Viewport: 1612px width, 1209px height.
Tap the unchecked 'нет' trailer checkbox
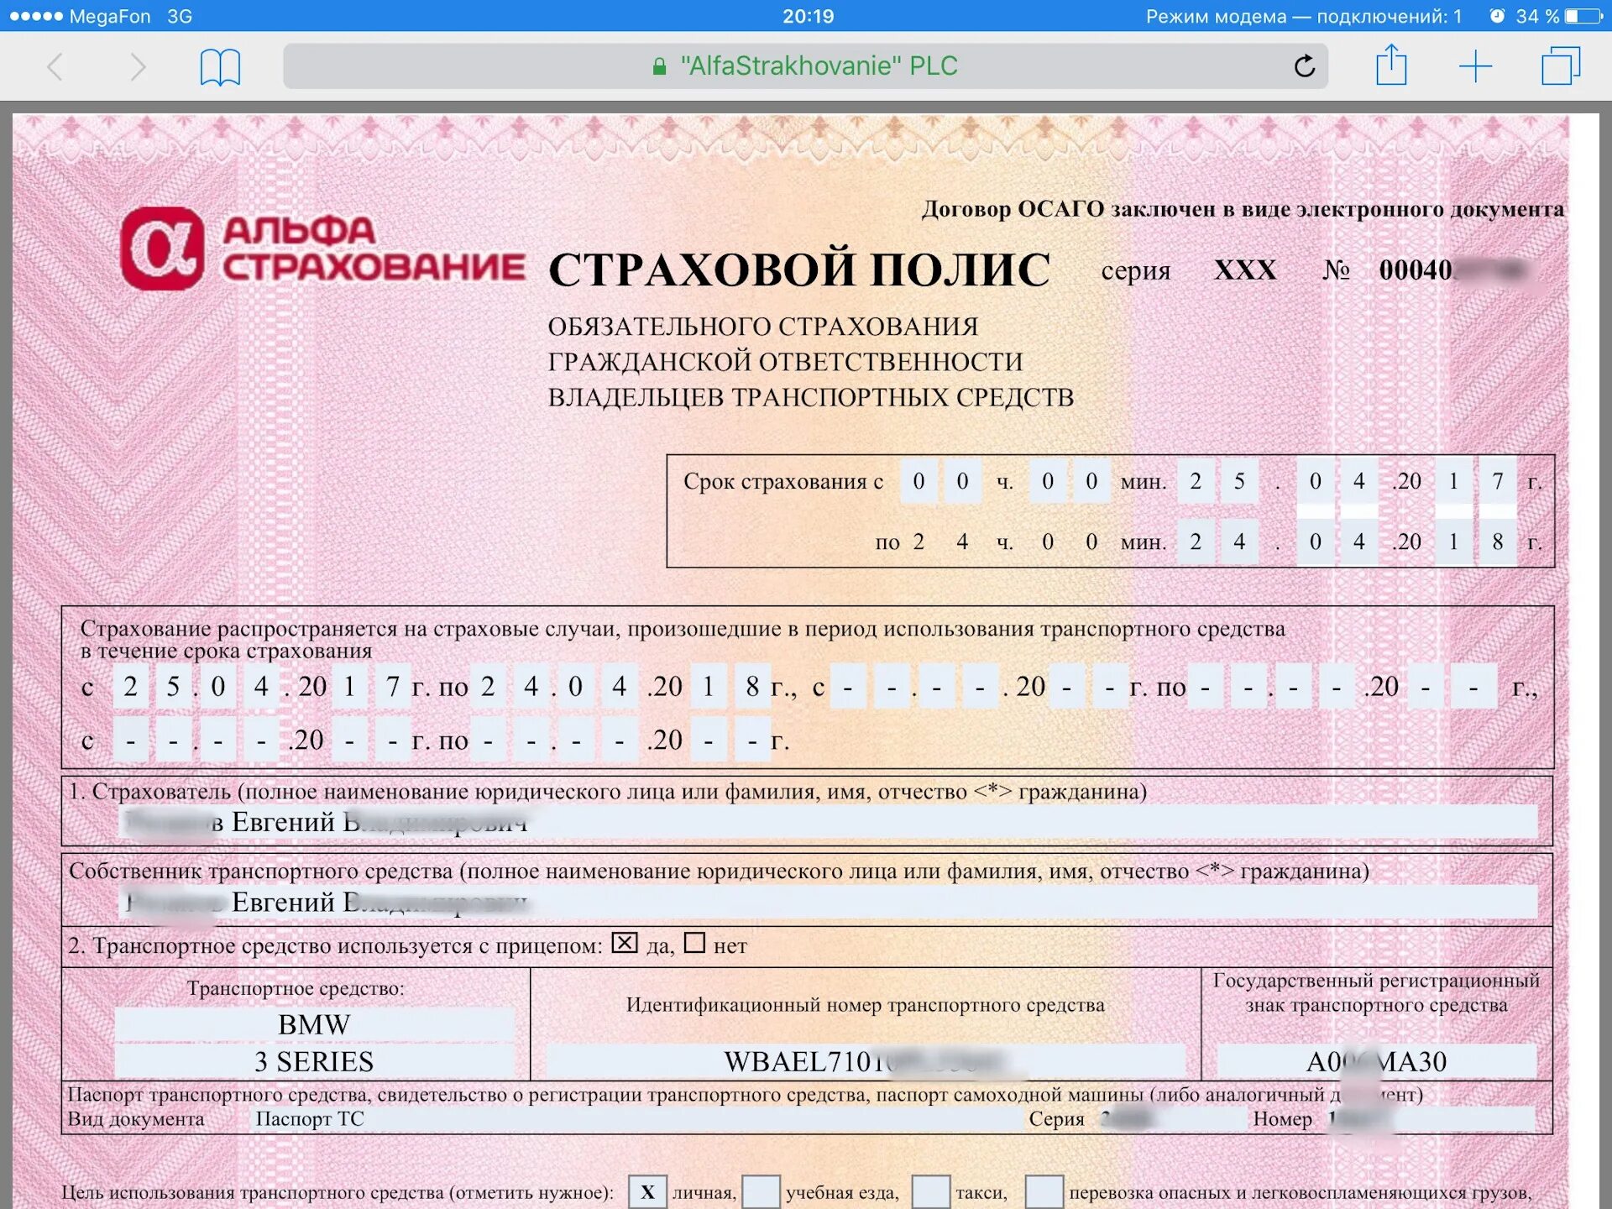pos(694,943)
